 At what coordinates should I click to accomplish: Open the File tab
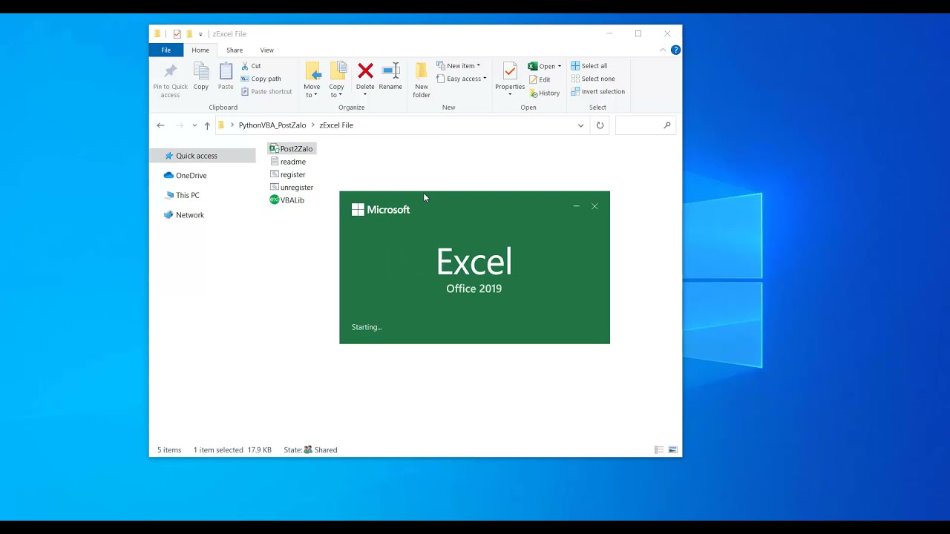click(x=166, y=50)
